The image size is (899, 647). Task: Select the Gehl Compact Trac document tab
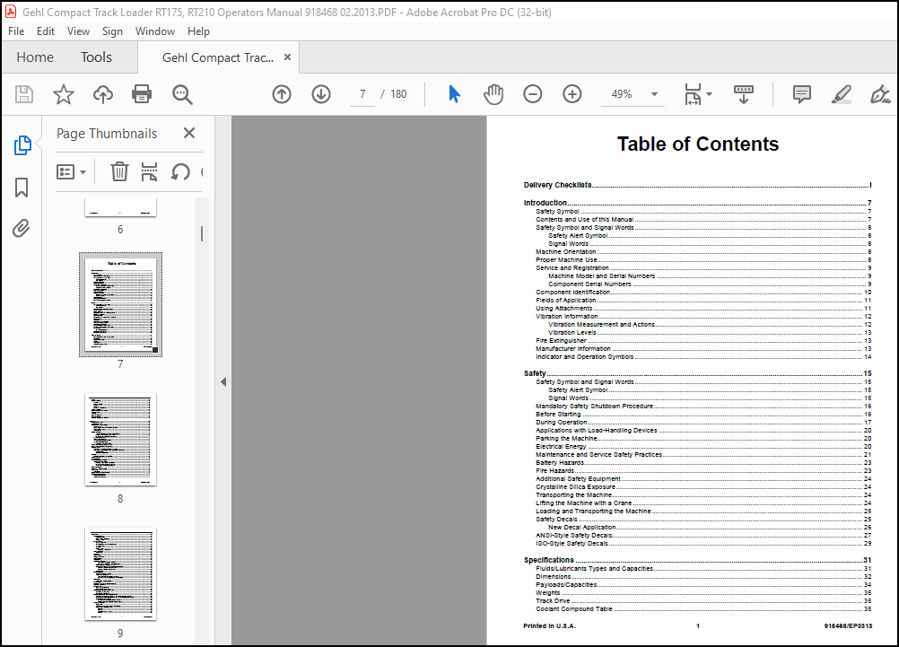pos(218,57)
